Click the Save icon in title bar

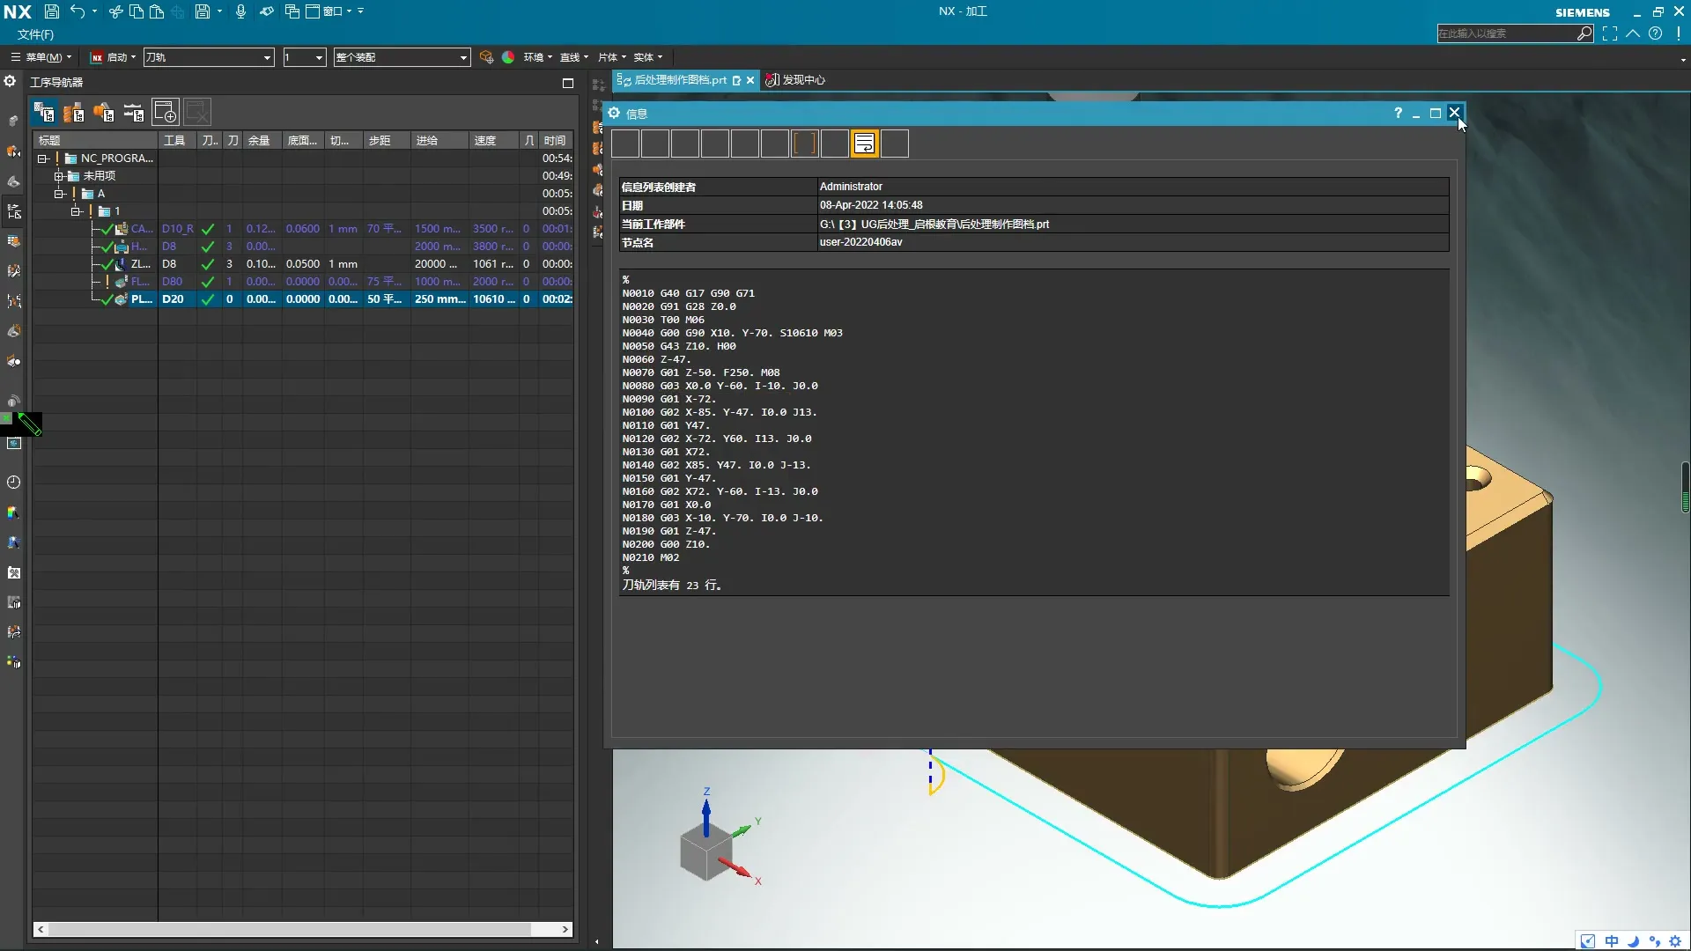click(x=52, y=11)
